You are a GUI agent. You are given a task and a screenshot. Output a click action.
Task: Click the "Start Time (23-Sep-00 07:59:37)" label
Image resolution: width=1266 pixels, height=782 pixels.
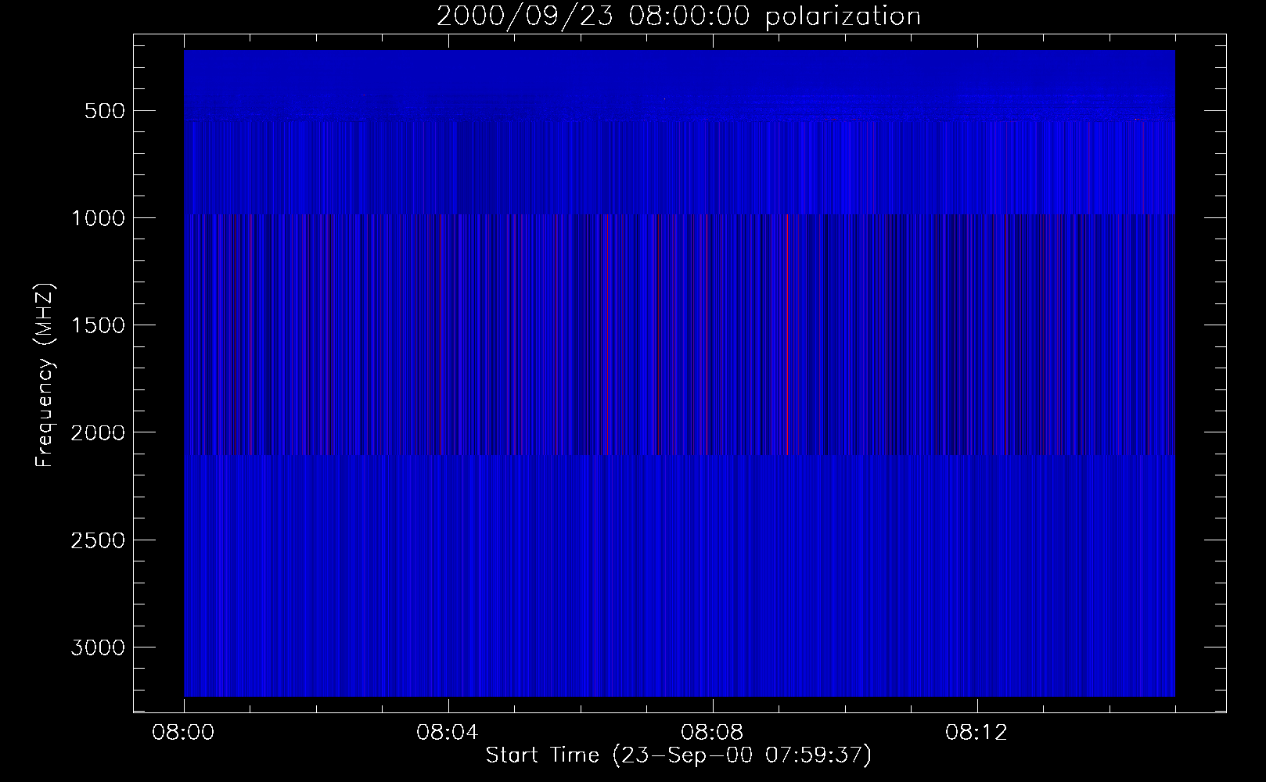(x=678, y=755)
